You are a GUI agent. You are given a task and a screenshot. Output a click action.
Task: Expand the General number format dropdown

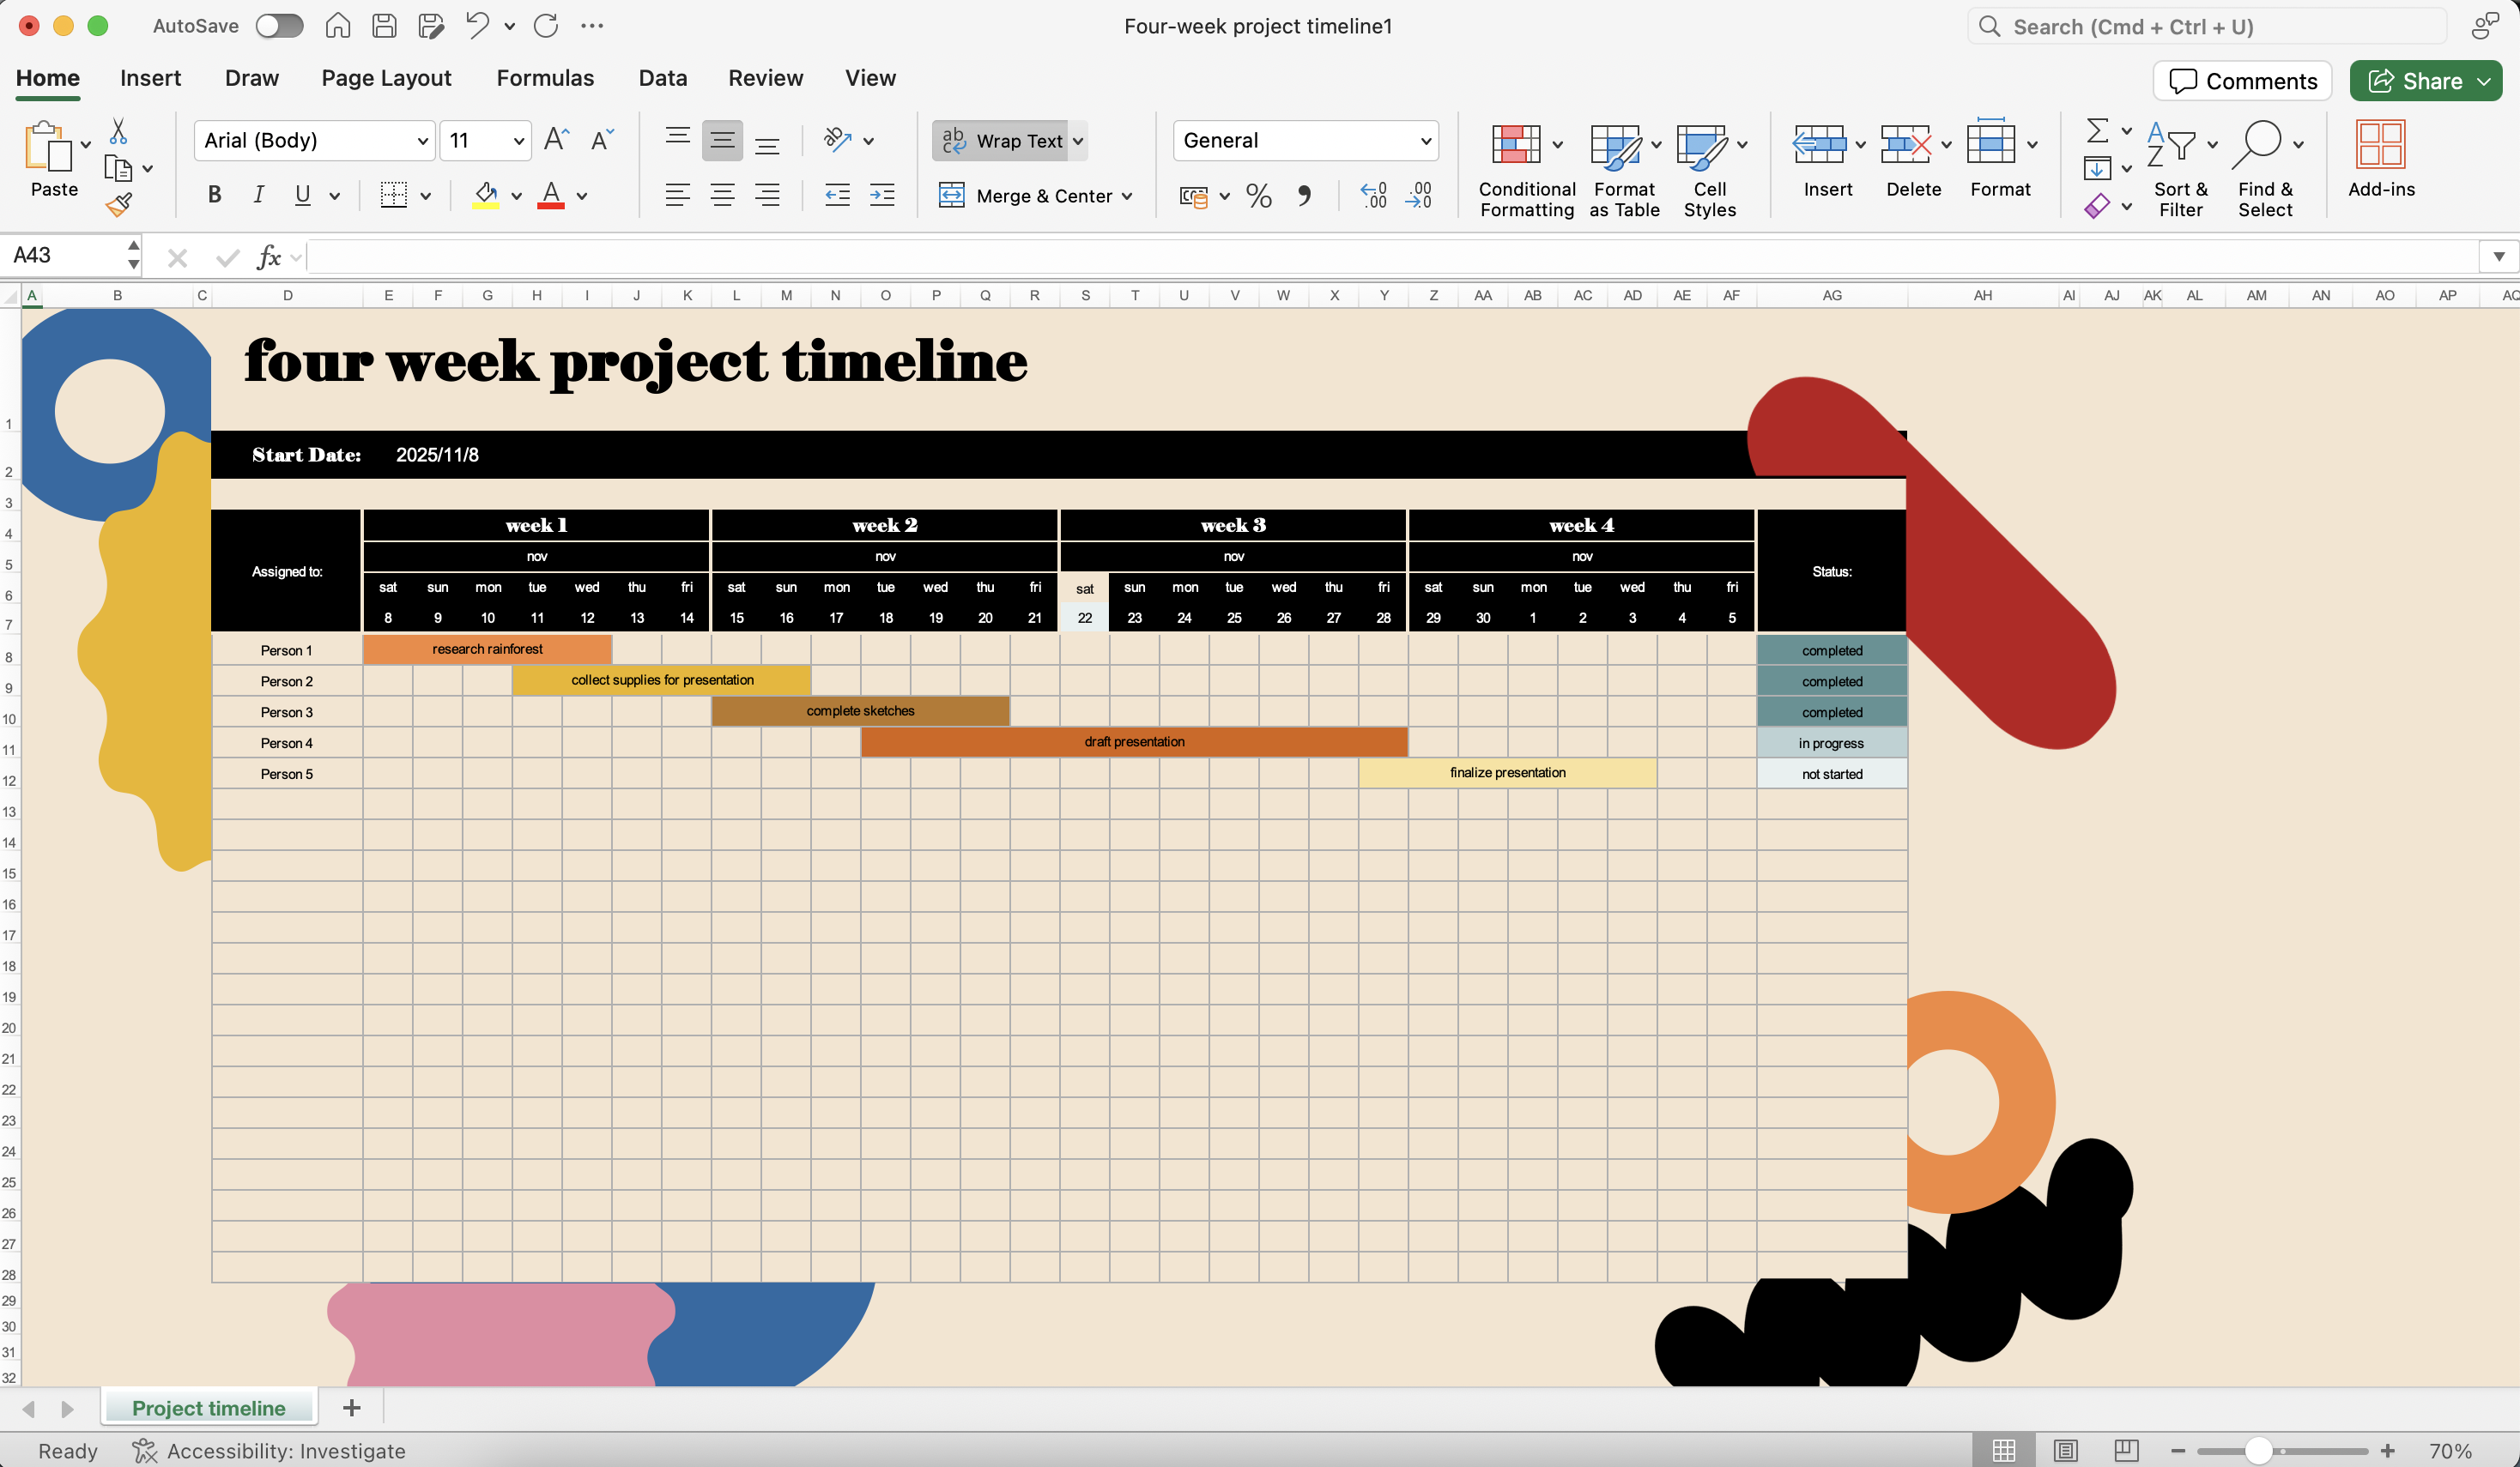click(x=1425, y=141)
